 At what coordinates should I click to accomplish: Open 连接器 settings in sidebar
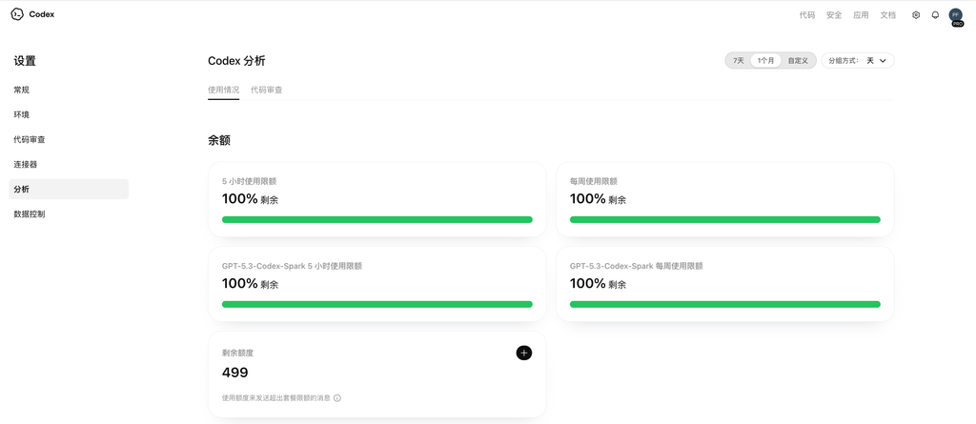click(x=26, y=164)
